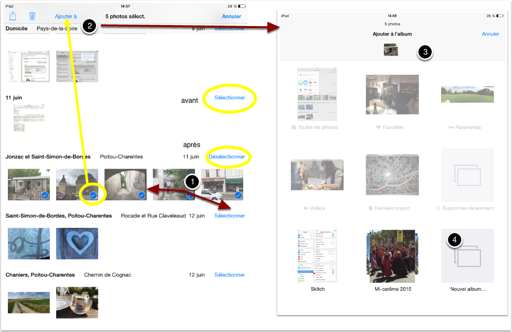Open the Nouvel album placeholder icon
Image resolution: width=512 pixels, height=332 pixels.
467,256
